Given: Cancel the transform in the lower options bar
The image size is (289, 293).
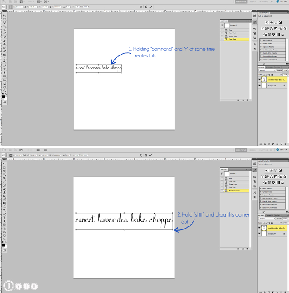Looking at the screenshot, I should (x=146, y=155).
